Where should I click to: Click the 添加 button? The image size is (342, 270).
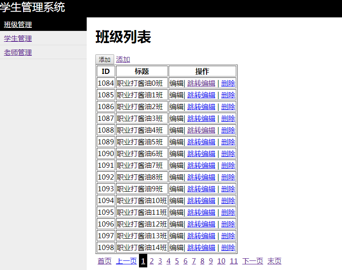105,60
